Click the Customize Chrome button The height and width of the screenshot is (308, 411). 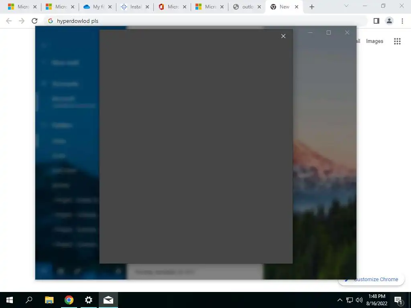371,280
